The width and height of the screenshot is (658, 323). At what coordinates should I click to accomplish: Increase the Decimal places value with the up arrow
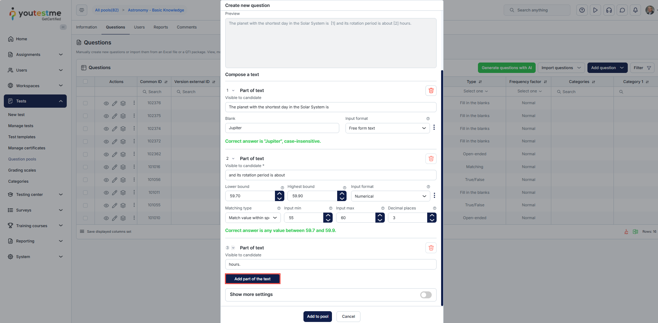(x=432, y=215)
